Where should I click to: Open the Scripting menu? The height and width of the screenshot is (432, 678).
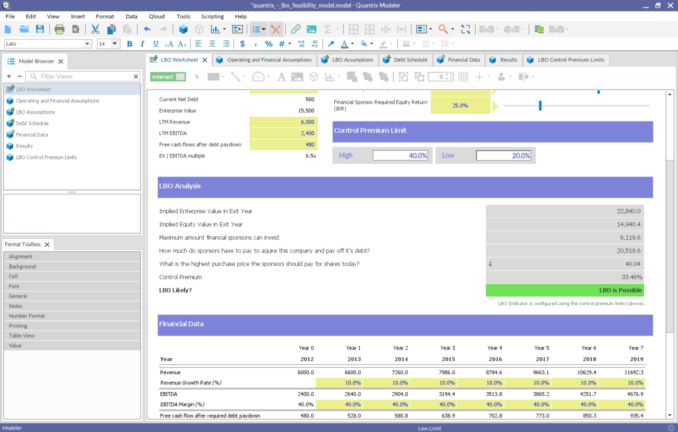coord(212,16)
